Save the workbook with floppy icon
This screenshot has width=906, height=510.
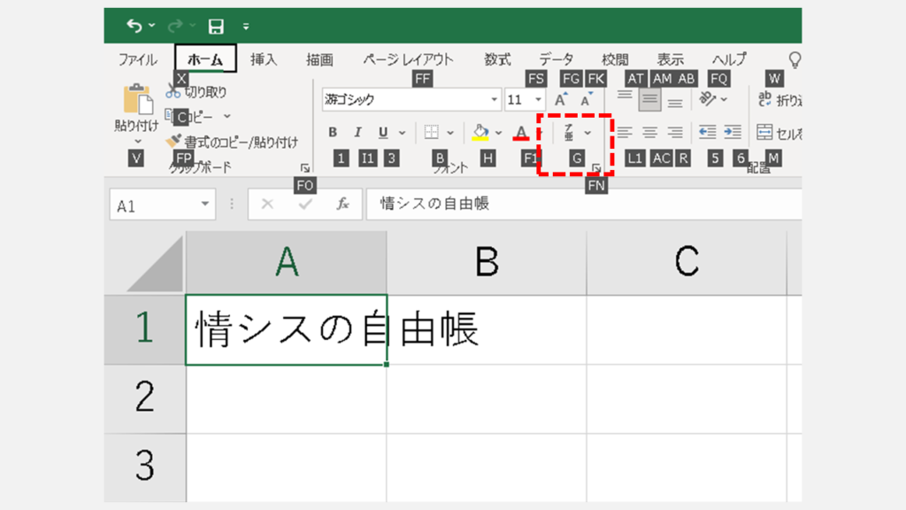[216, 26]
